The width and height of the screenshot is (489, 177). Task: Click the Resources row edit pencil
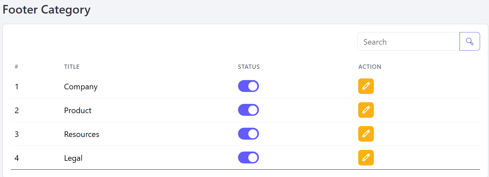point(366,134)
